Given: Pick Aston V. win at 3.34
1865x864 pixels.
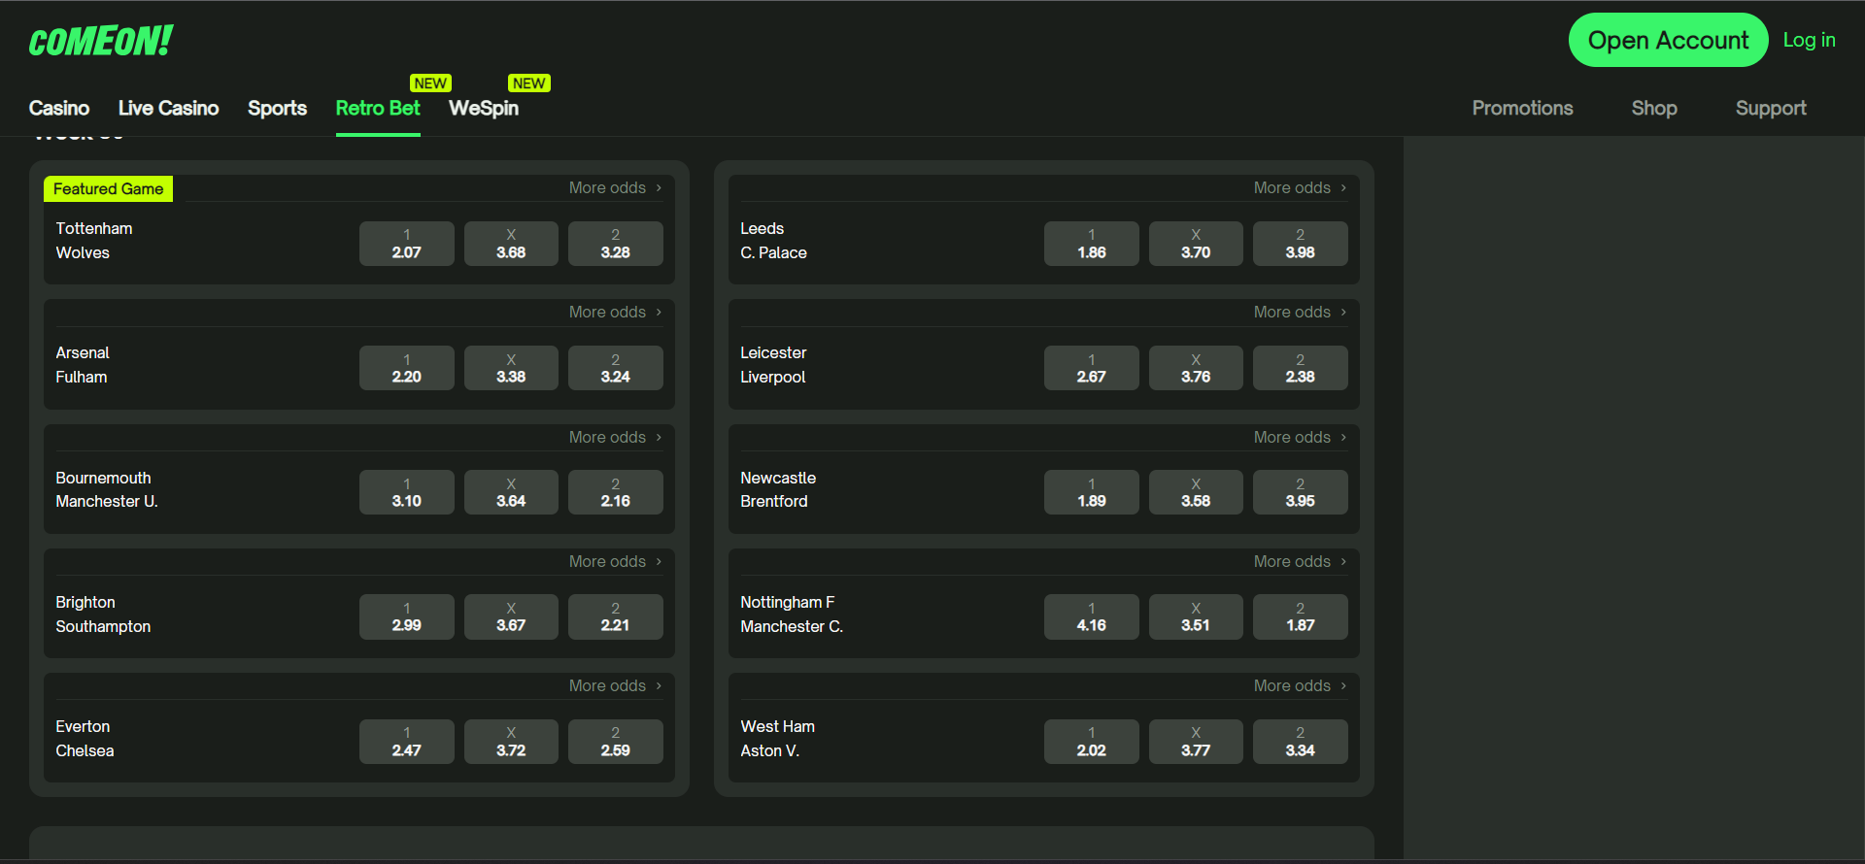Looking at the screenshot, I should 1301,742.
